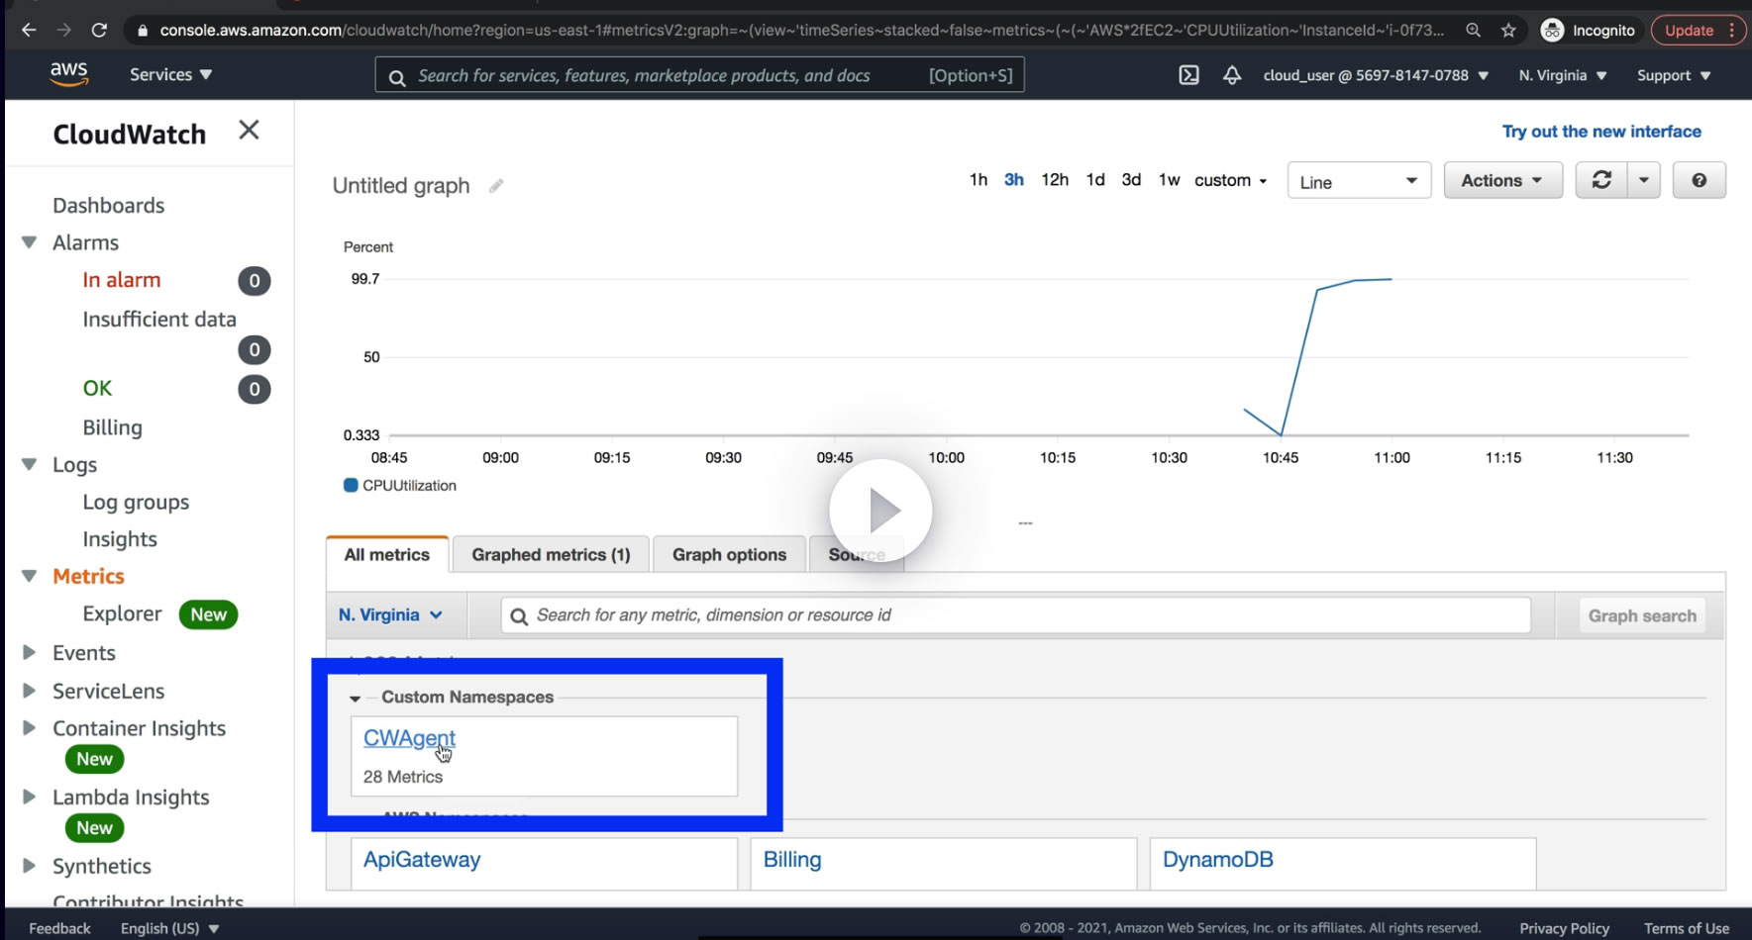Click Try out the new interface

click(1601, 132)
